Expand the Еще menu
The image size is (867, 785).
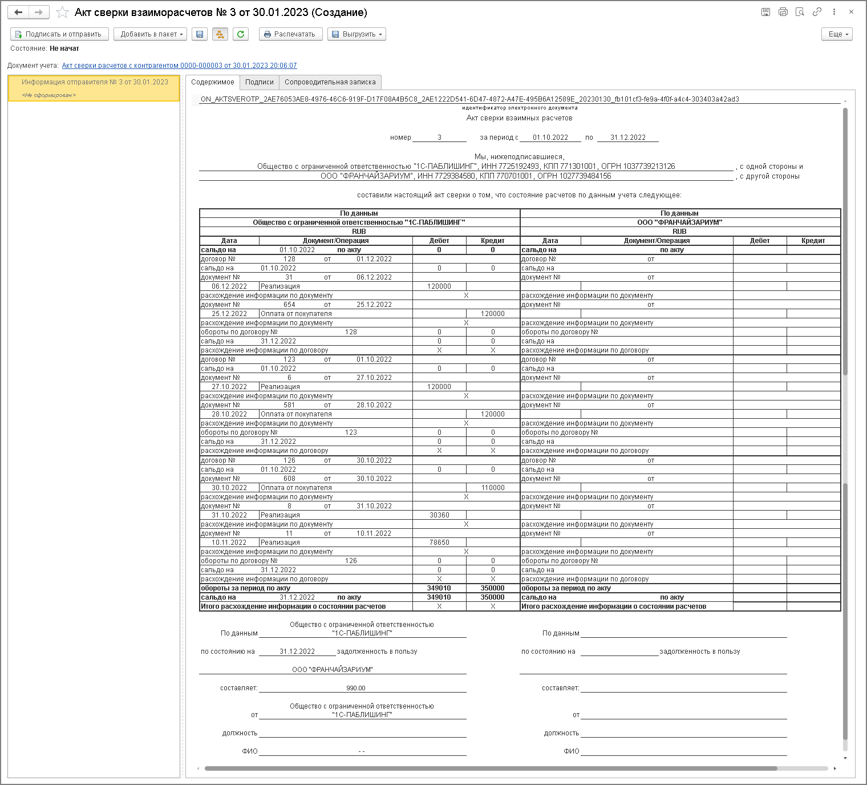coord(837,34)
